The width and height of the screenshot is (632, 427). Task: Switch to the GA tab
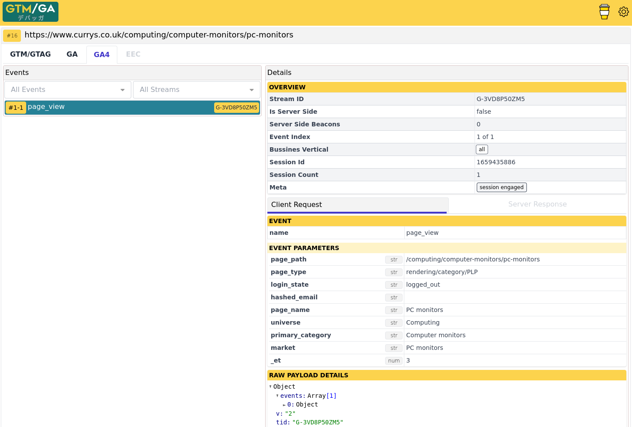(x=72, y=54)
